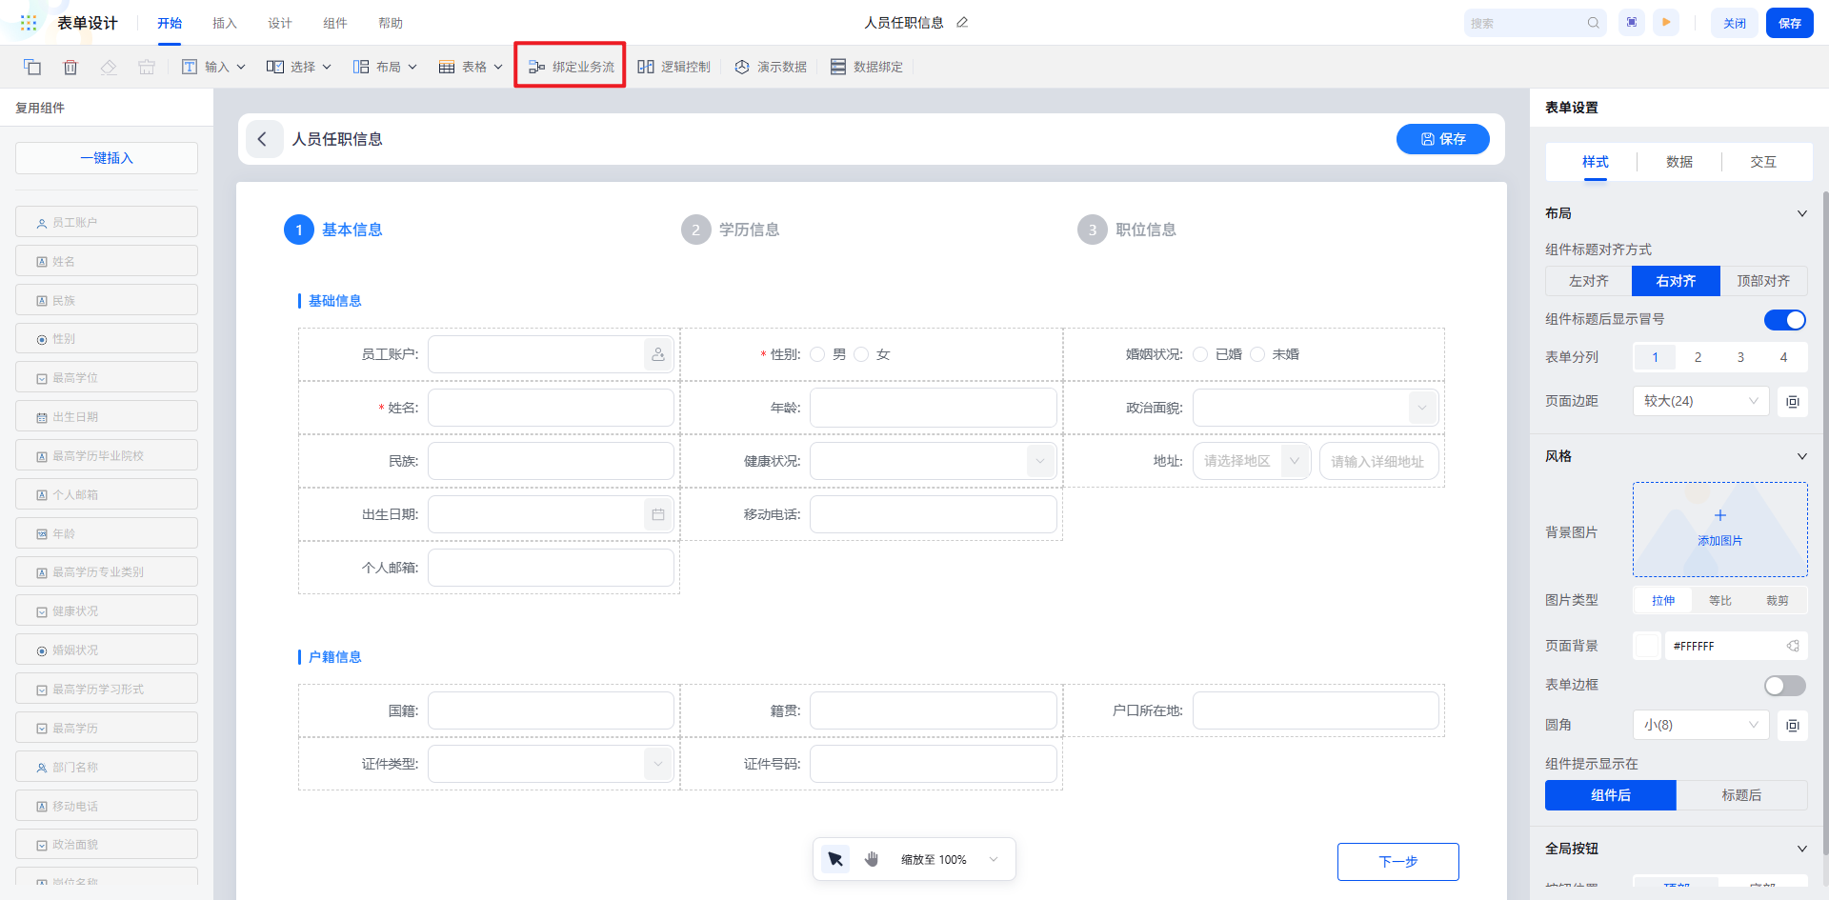Image resolution: width=1829 pixels, height=900 pixels.
Task: Switch to the 数据 tab in 表单设置
Action: [1679, 162]
